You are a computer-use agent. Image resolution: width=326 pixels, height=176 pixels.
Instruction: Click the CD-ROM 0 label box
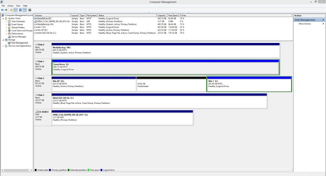(43, 118)
